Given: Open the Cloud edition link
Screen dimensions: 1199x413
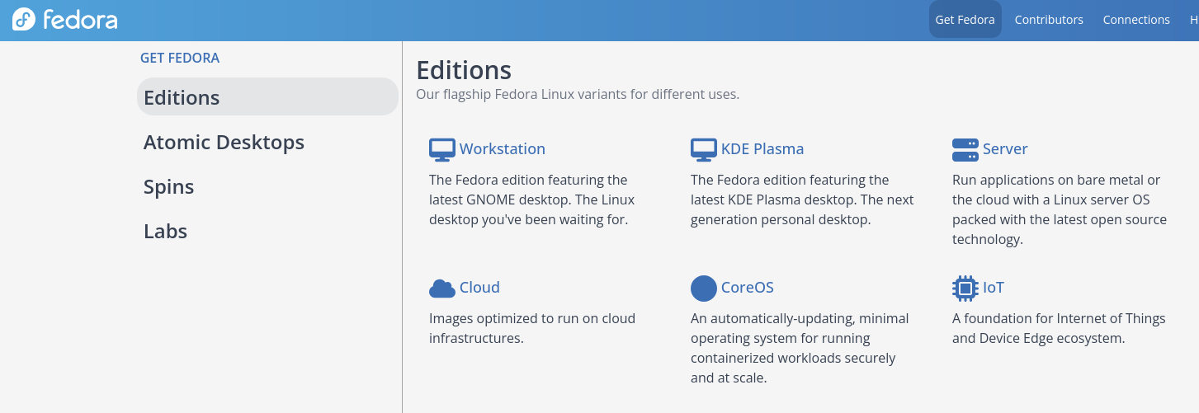Looking at the screenshot, I should 479,288.
